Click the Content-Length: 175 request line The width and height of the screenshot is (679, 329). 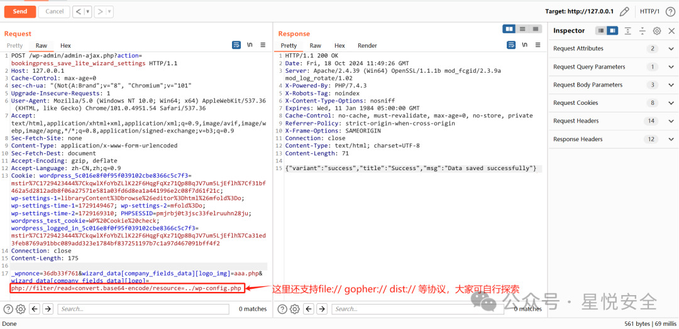[x=45, y=258]
